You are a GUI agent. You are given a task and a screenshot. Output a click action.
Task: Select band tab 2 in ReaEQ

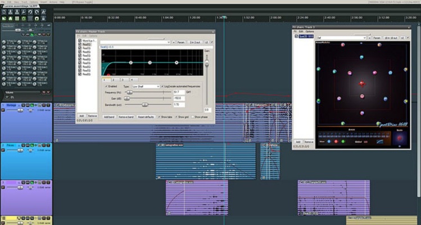coord(115,79)
